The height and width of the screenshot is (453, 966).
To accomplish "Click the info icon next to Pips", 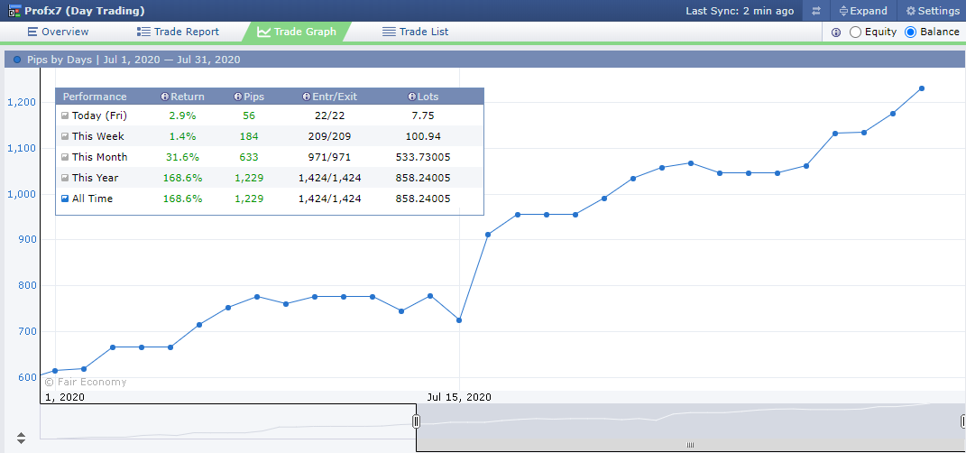I will (x=238, y=97).
